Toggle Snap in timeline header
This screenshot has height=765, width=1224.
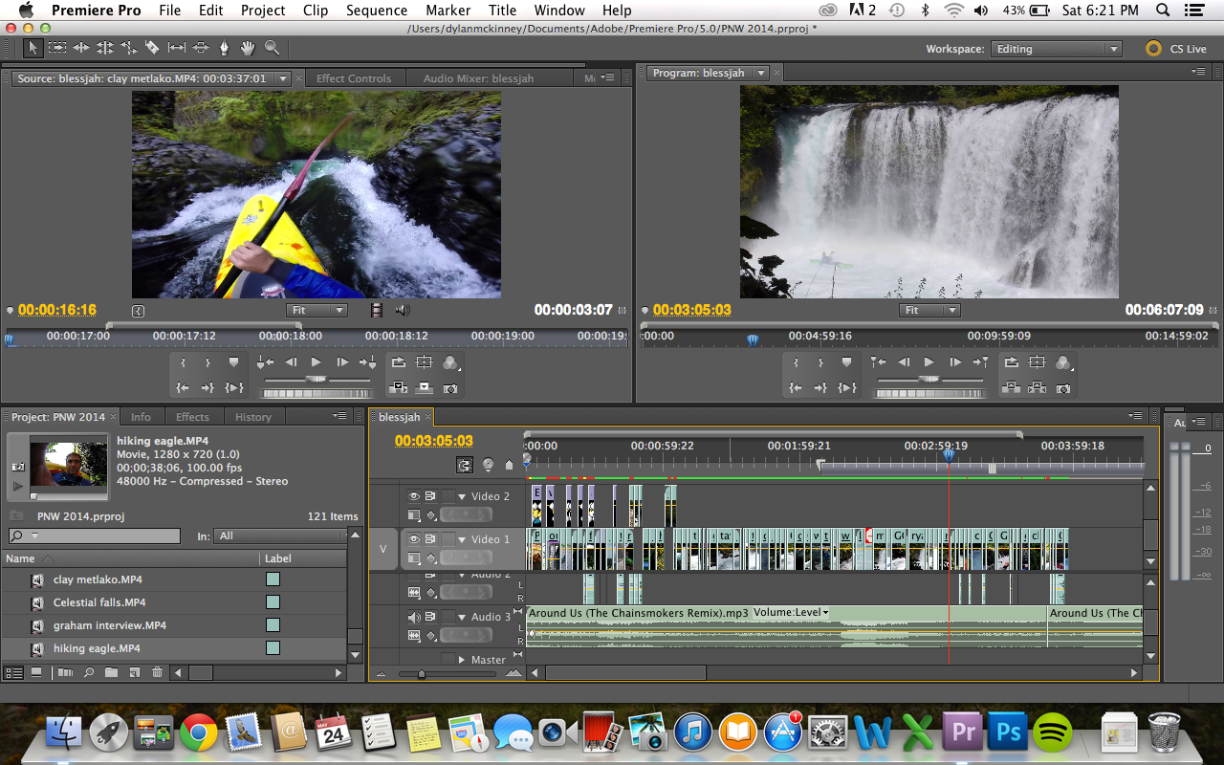coord(465,465)
